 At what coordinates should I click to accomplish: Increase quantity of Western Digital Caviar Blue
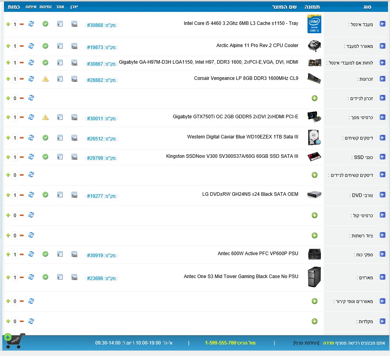[8, 138]
